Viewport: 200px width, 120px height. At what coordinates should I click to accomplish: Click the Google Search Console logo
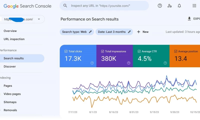(x=27, y=6)
